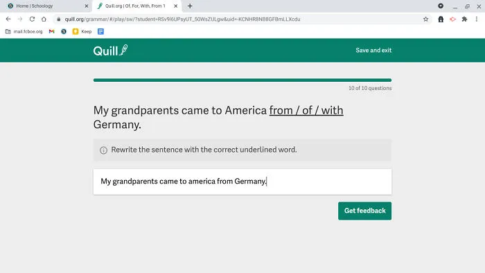
Task: Click the 10 of 10 questions label
Action: point(370,88)
